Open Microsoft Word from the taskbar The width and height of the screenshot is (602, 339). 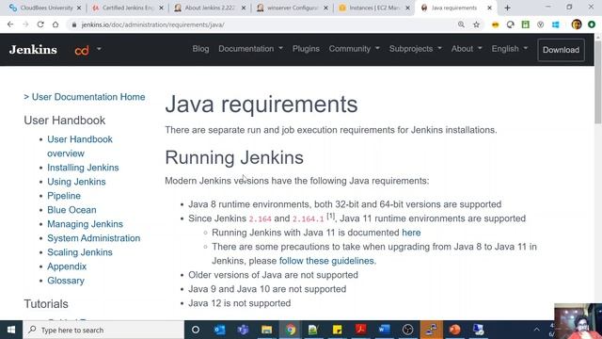(x=384, y=330)
